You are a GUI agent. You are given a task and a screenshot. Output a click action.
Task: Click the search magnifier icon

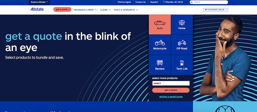[192, 2]
